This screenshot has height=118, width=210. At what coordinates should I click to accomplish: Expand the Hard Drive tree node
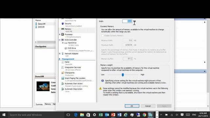[63, 43]
